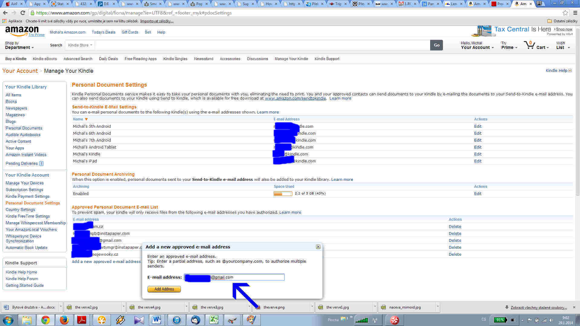This screenshot has height=326, width=580.
Task: Open the Chrome menu hamburger icon
Action: [x=575, y=13]
